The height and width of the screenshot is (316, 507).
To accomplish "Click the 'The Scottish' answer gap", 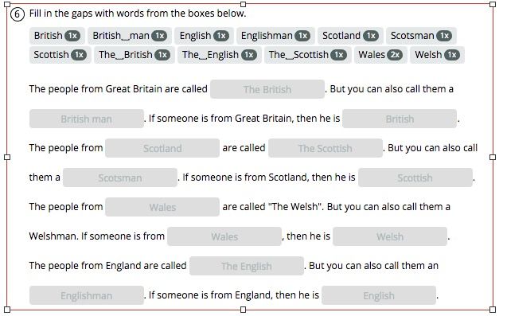I will point(326,148).
